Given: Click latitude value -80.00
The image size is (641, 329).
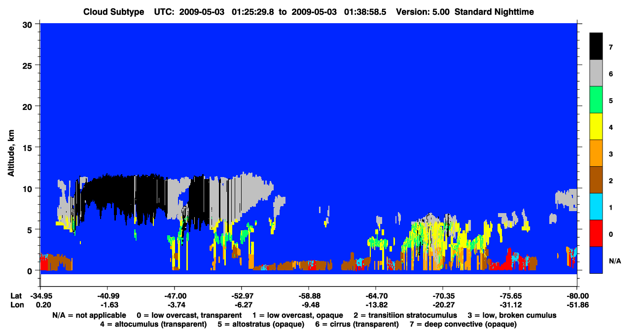Looking at the screenshot, I should tap(577, 296).
